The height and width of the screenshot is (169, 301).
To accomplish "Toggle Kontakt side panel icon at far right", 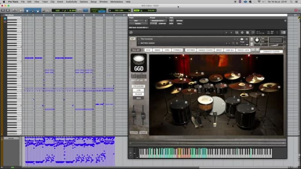I will click(x=283, y=33).
